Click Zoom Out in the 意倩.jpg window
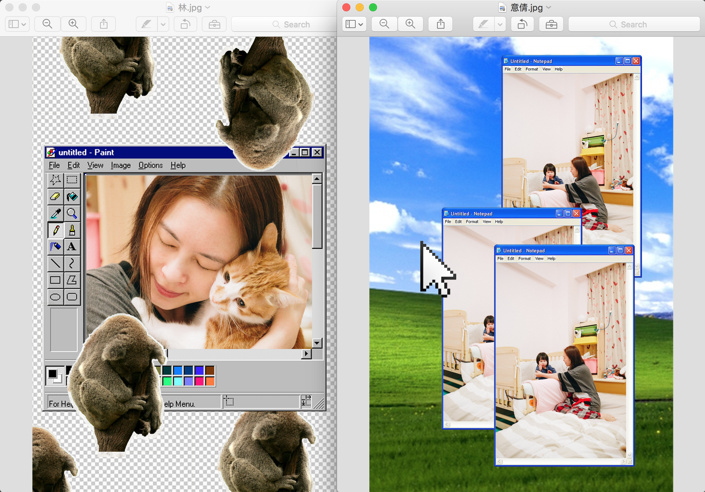705x492 pixels. pyautogui.click(x=384, y=24)
